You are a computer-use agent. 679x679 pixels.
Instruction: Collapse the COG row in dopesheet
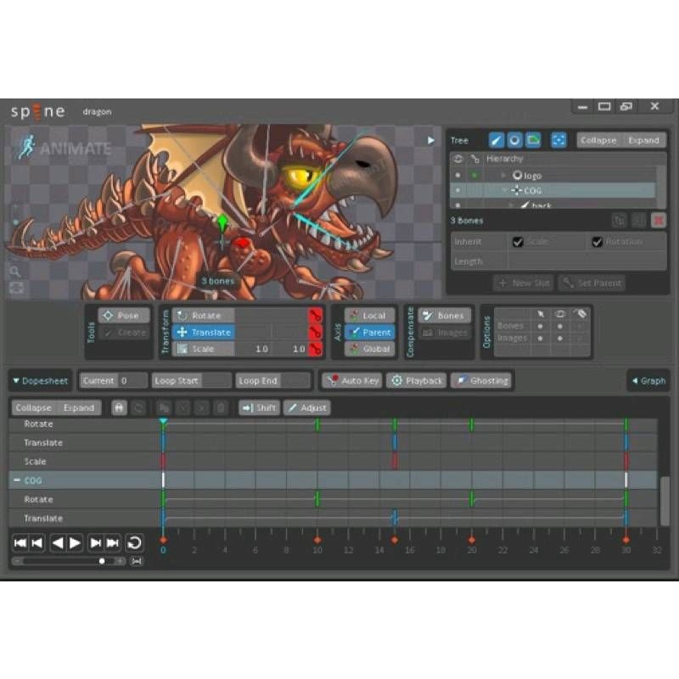(16, 480)
